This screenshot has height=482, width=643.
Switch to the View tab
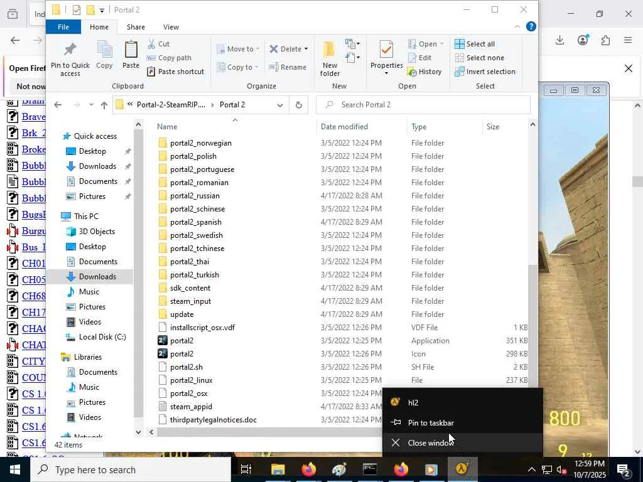[171, 27]
